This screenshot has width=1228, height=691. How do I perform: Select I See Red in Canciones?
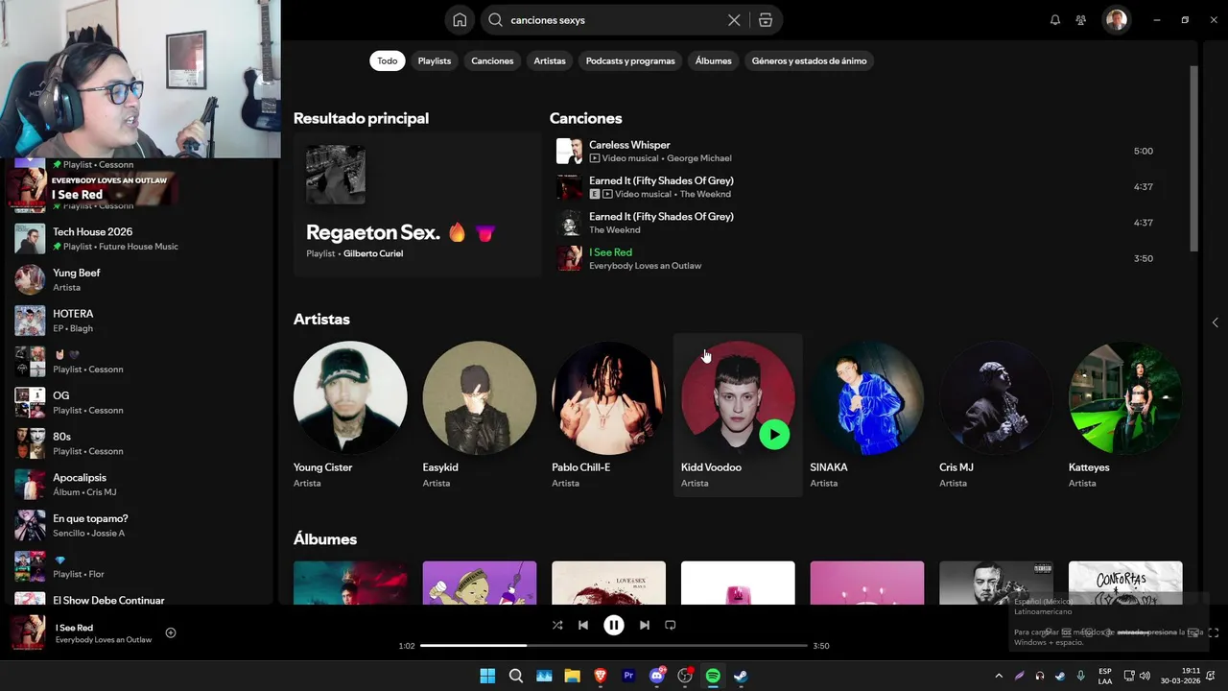[x=610, y=252]
